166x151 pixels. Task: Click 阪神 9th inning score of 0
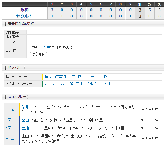(x=130, y=10)
